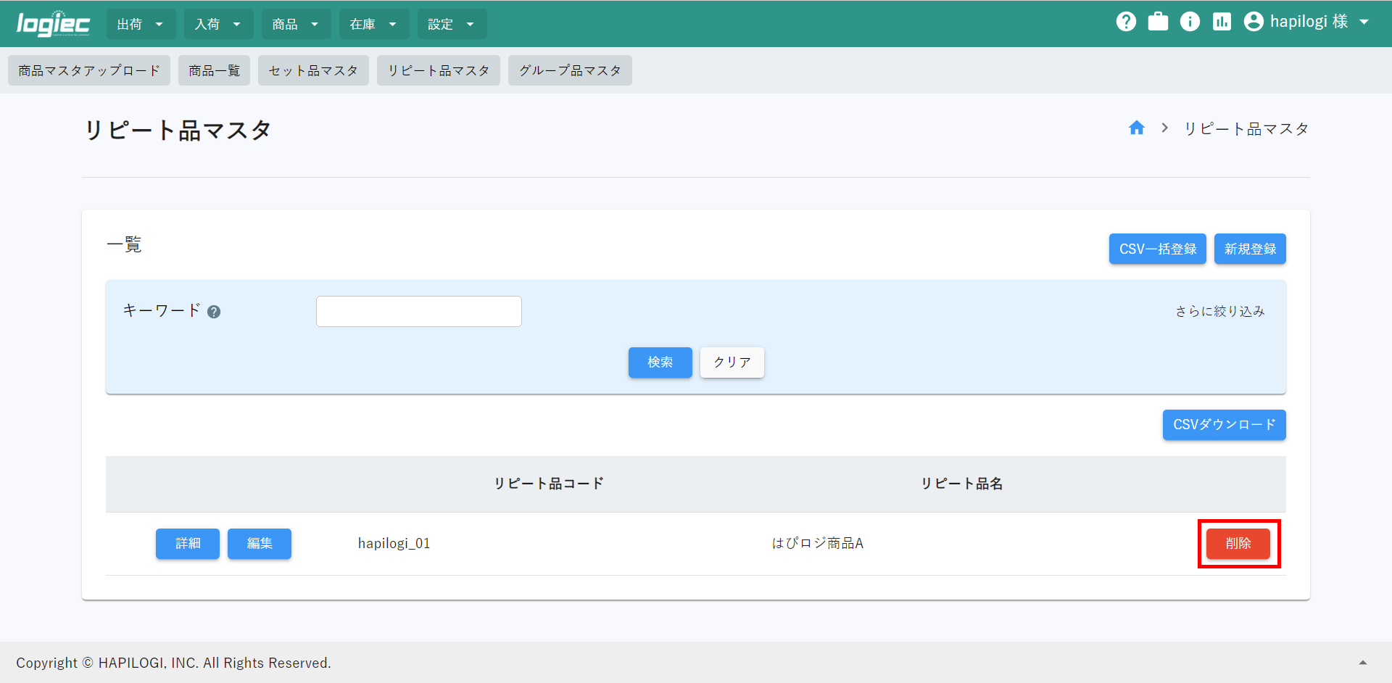Focus the キーワード input field
This screenshot has width=1392, height=683.
(x=418, y=311)
